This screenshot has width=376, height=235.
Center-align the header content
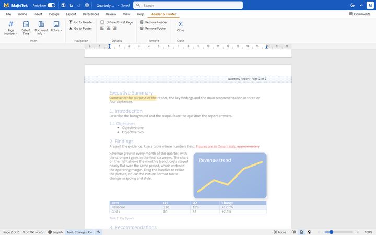click(109, 28)
